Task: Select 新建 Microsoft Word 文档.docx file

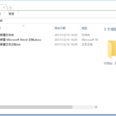Action: coord(21,40)
